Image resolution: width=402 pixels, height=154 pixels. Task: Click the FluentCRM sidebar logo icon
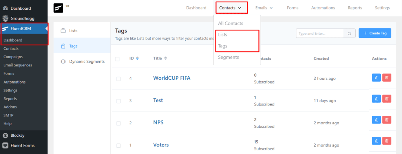pos(5,29)
